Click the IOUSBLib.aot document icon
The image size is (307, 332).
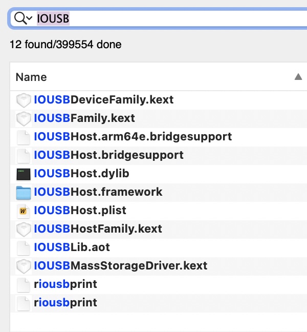coord(24,247)
